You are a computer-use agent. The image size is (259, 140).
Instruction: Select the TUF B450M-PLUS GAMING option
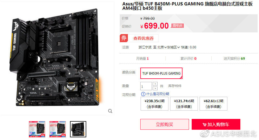pos(161,73)
